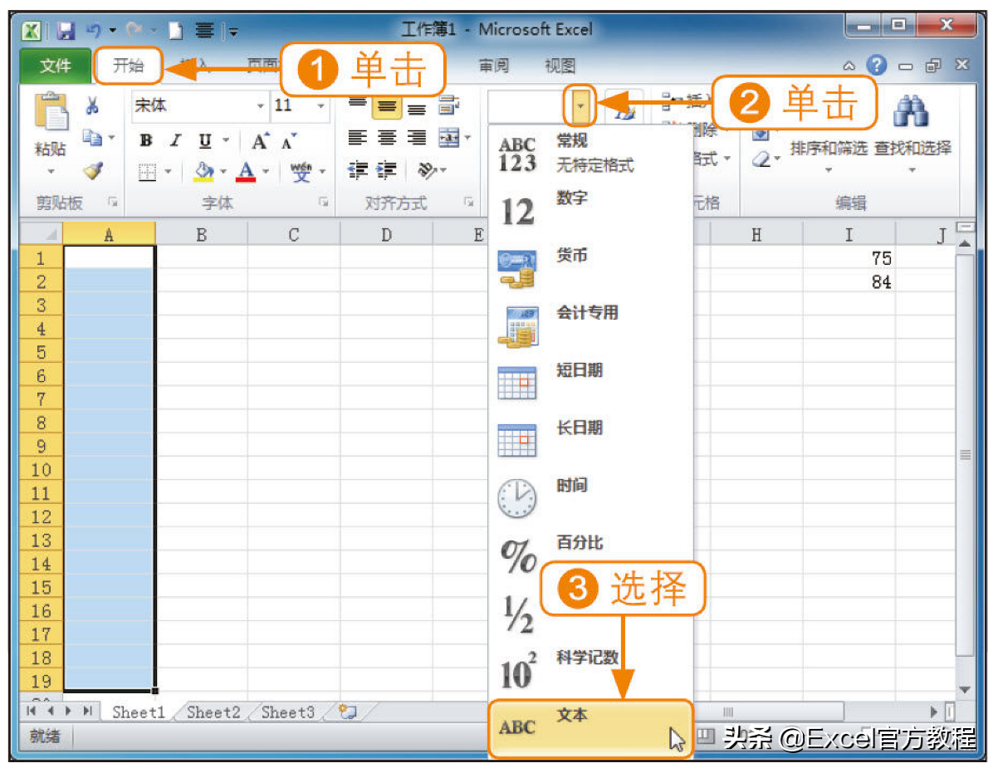Open Excel Help question mark icon
This screenshot has width=998, height=773.
[877, 65]
